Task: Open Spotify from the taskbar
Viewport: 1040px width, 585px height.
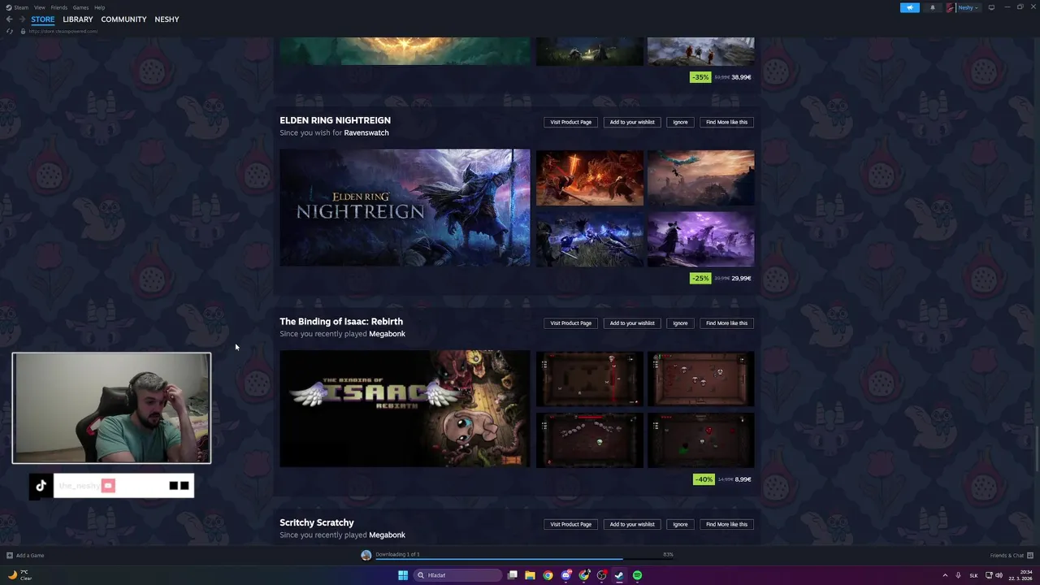Action: pyautogui.click(x=637, y=575)
